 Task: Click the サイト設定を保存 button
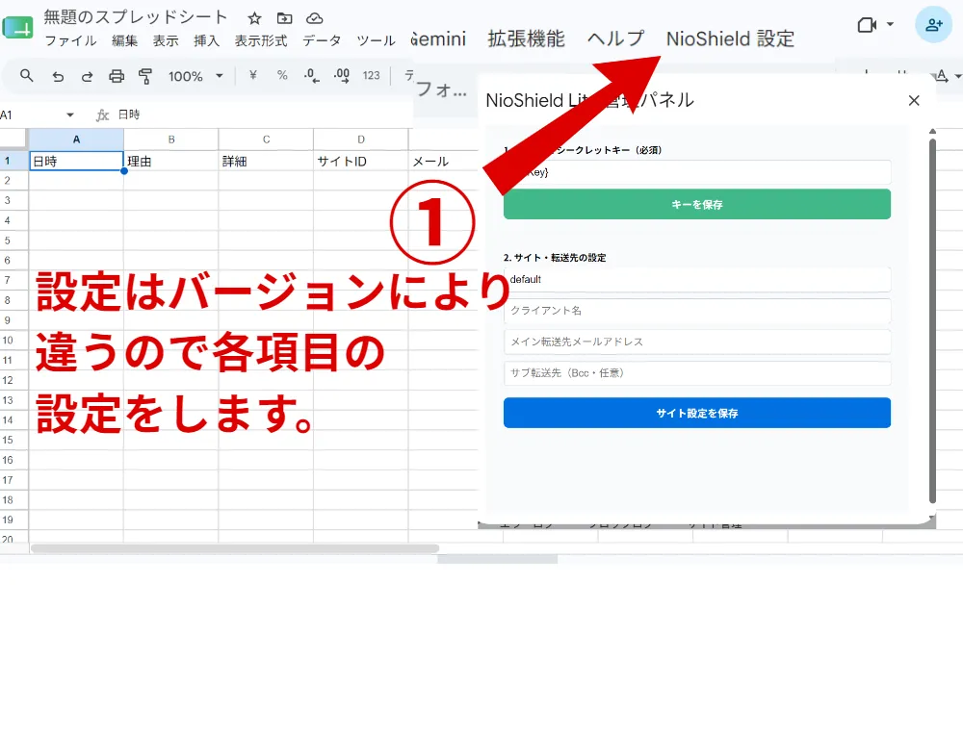point(697,413)
